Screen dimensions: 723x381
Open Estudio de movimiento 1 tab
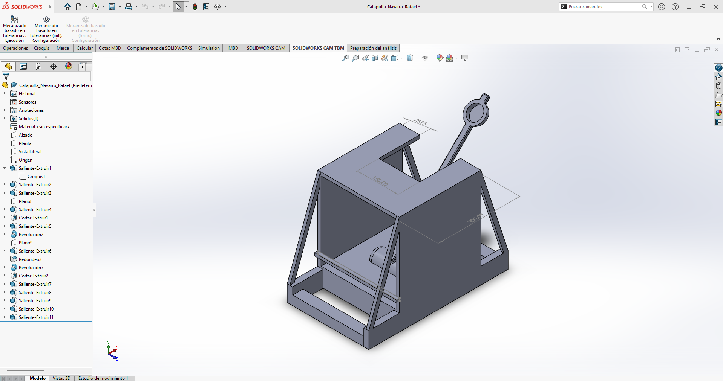pyautogui.click(x=103, y=378)
